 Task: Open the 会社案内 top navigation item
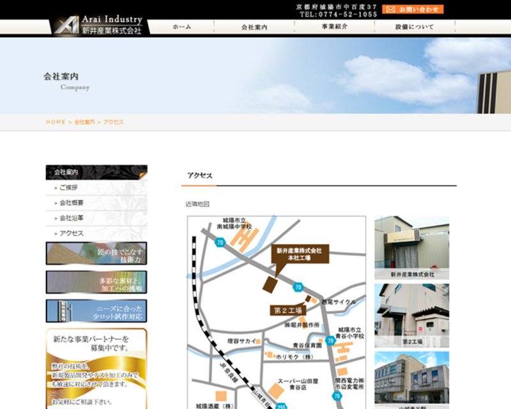click(254, 27)
